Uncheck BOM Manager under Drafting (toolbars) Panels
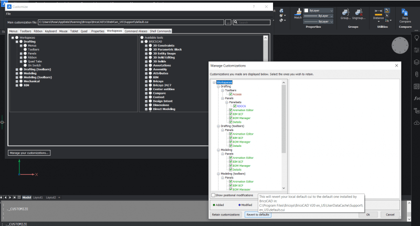420x226 pixels. [230, 142]
